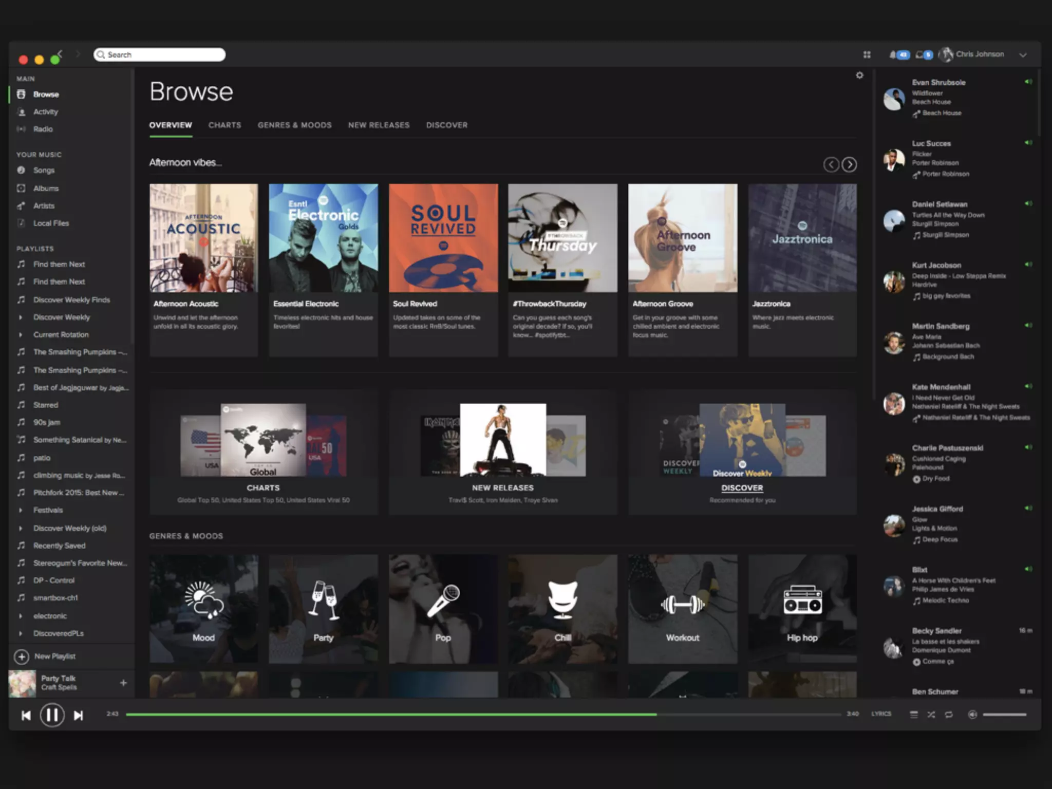Mute audio with the speaker icon
The width and height of the screenshot is (1052, 789).
[x=972, y=715]
